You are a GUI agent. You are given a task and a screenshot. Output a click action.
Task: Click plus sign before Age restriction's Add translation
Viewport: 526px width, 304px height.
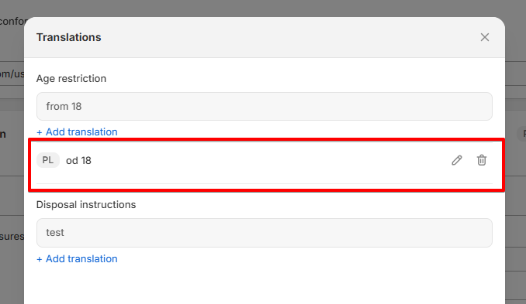coord(40,132)
